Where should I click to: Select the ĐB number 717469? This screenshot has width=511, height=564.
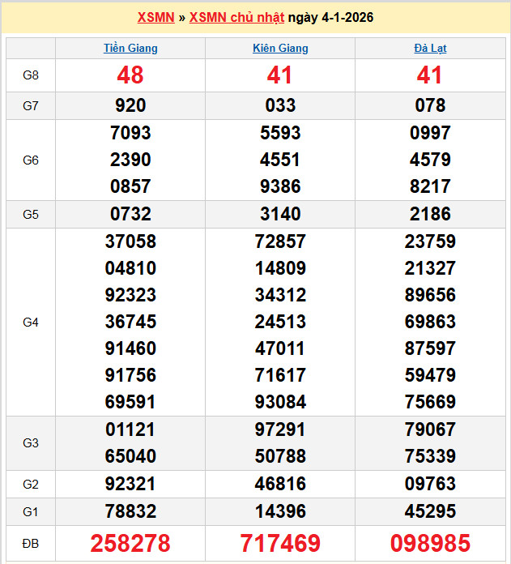(280, 543)
